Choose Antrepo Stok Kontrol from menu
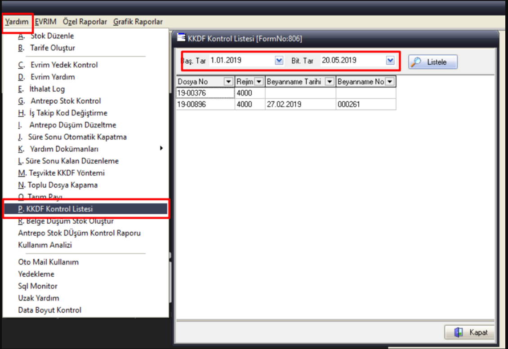Viewport: 508px width, 349px height. tap(65, 101)
